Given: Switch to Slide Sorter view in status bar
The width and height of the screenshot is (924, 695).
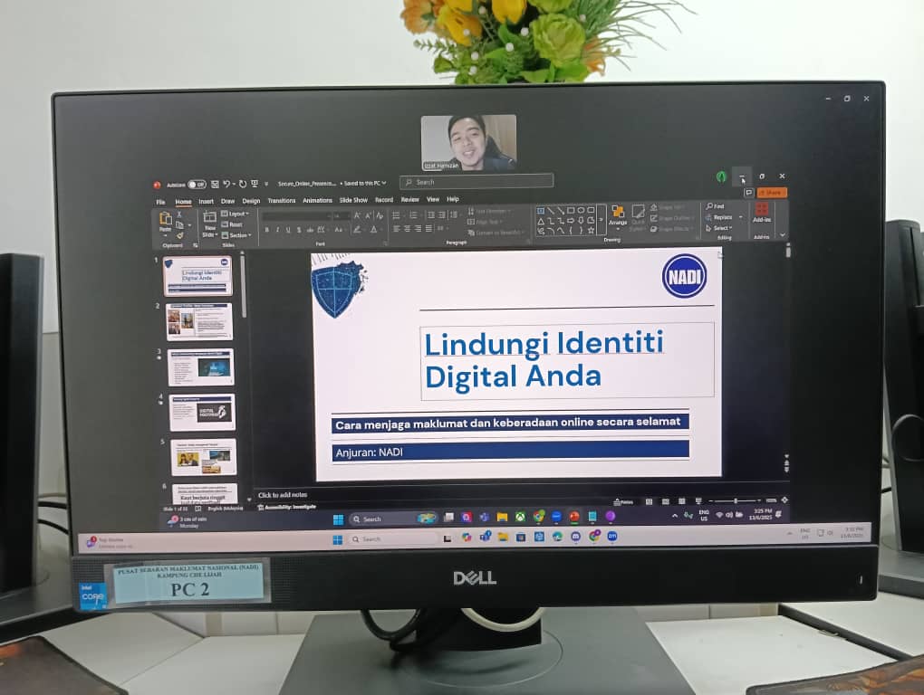Looking at the screenshot, I should pyautogui.click(x=665, y=501).
